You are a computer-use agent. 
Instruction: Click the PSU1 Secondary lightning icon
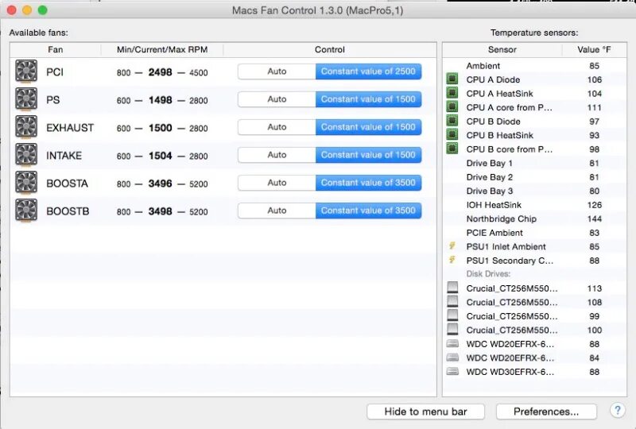pyautogui.click(x=452, y=260)
